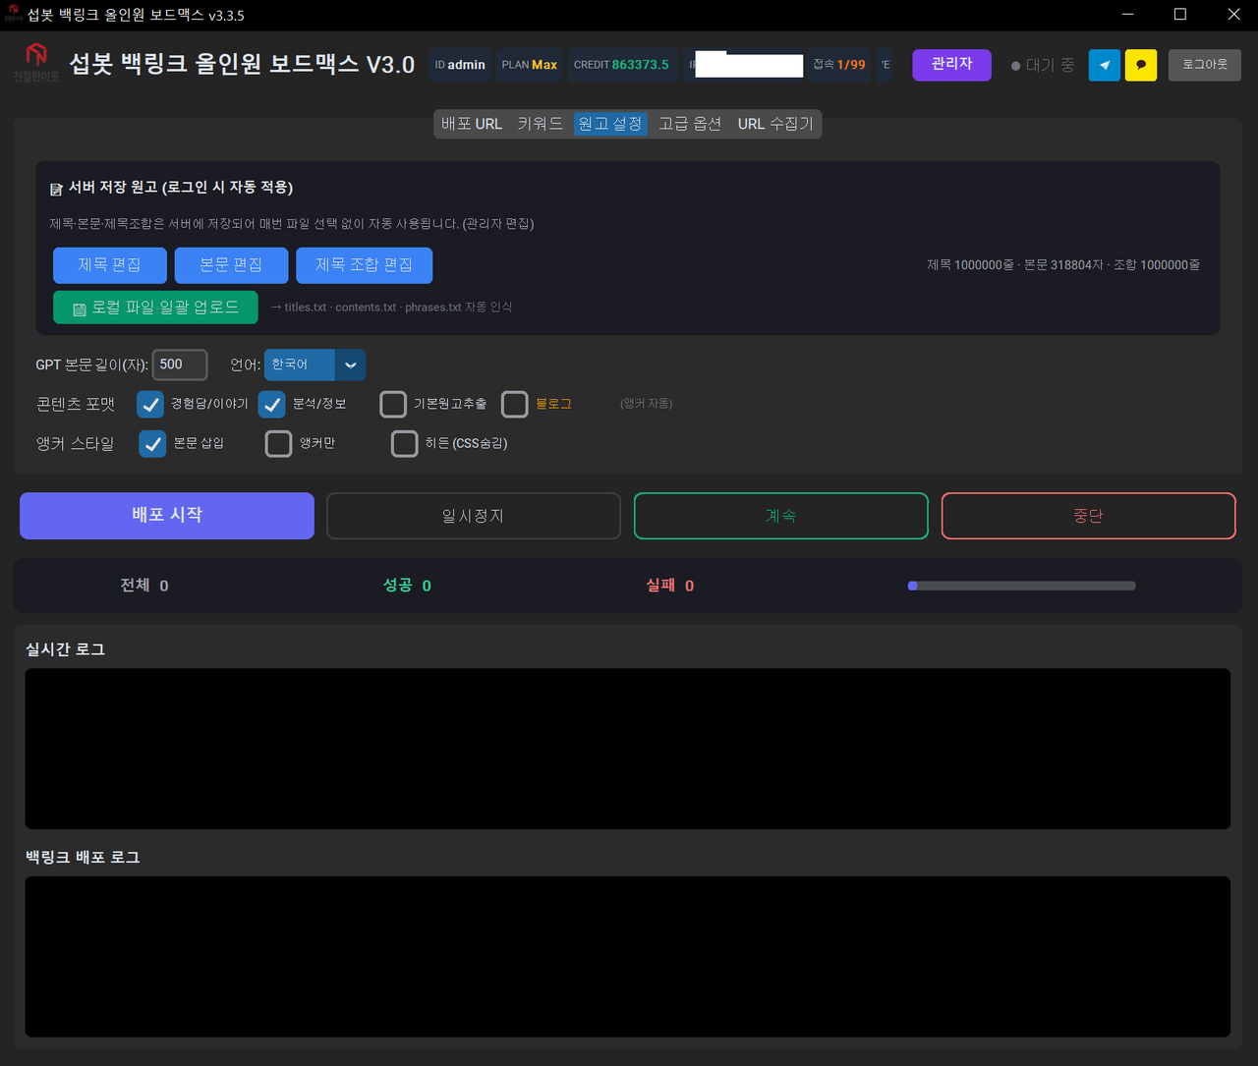
Task: Click the 실패 0 counter
Action: [669, 586]
